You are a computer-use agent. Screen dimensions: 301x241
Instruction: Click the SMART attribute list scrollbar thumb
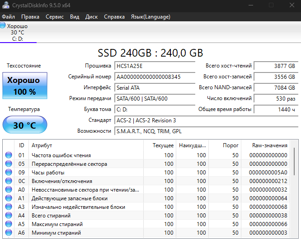294,161
